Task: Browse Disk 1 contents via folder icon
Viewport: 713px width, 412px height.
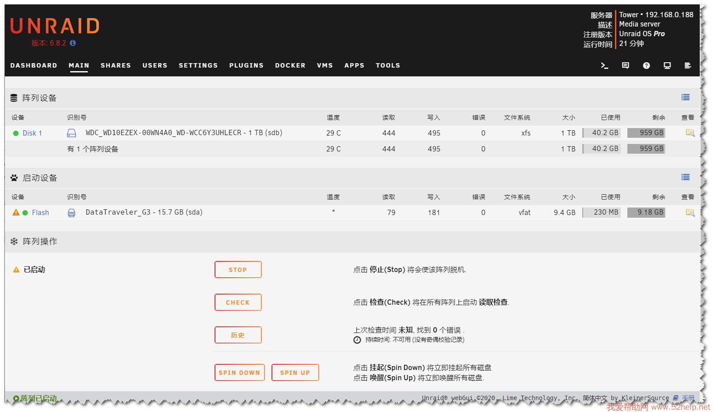Action: pyautogui.click(x=690, y=133)
